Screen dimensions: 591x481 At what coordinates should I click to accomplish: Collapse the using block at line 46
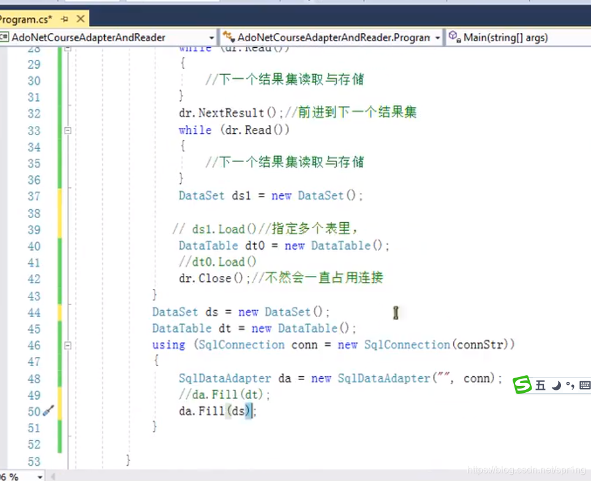coord(67,345)
